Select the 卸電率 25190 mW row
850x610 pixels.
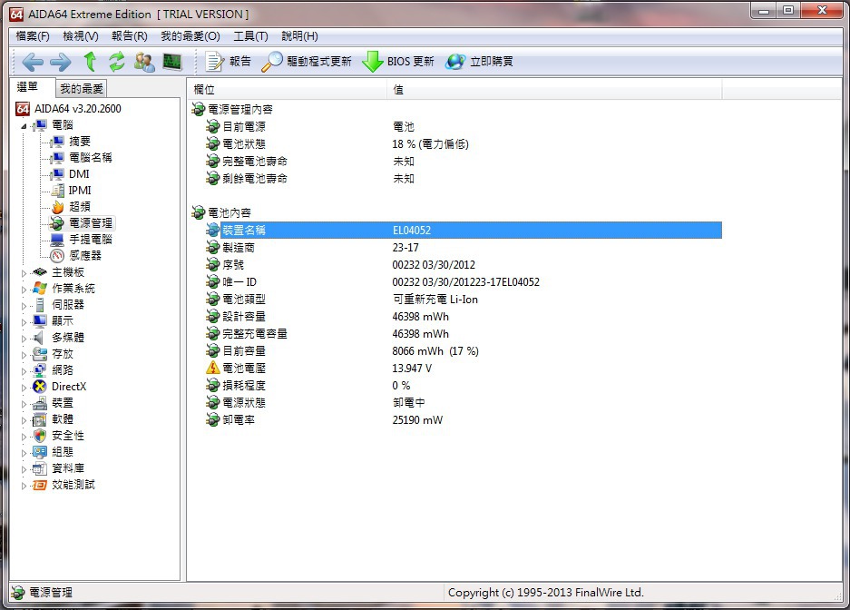tap(464, 420)
